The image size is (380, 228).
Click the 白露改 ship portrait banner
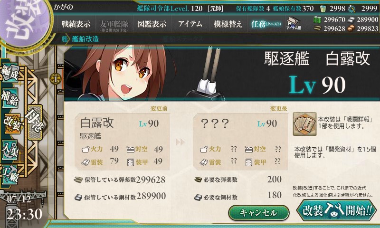pyautogui.click(x=222, y=72)
